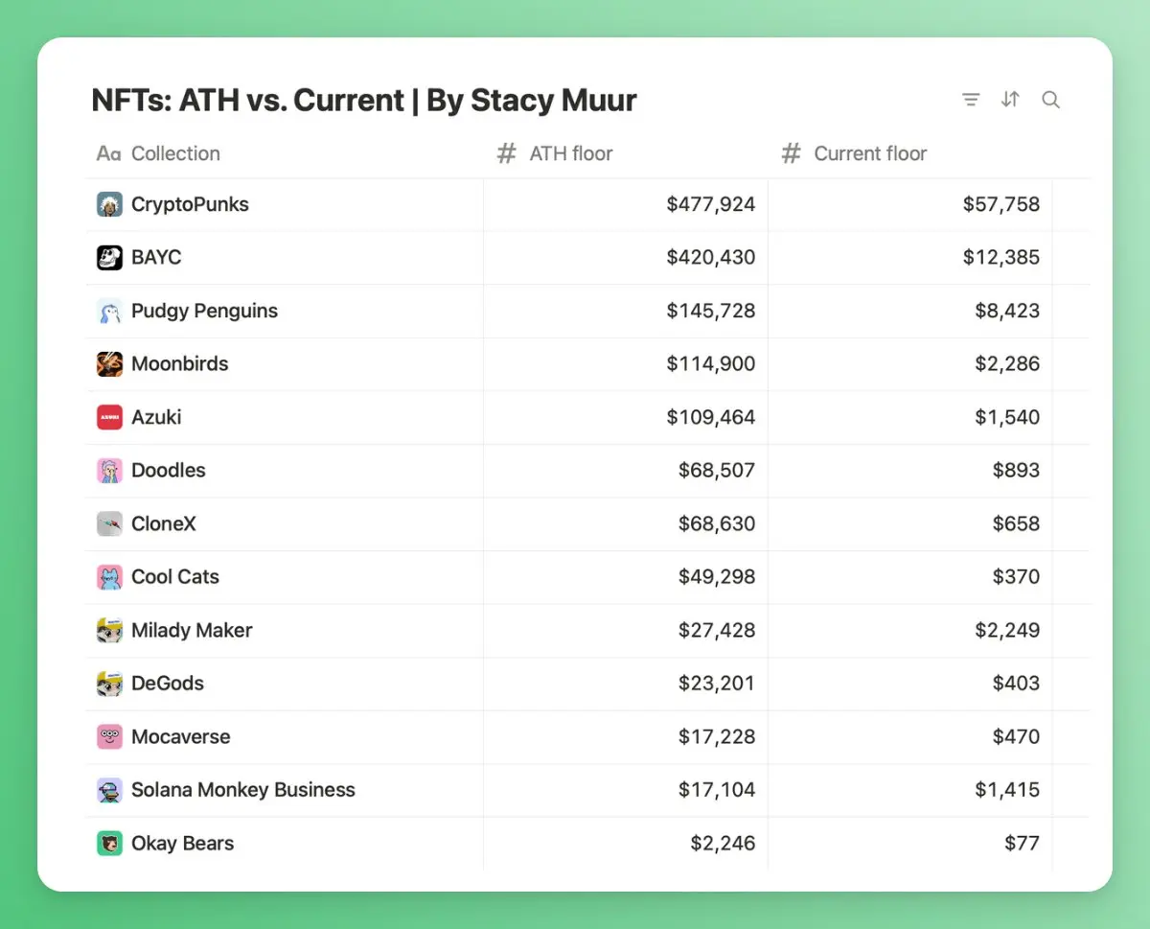Click the $2,286 current floor cell
This screenshot has height=929, width=1150.
coord(910,364)
